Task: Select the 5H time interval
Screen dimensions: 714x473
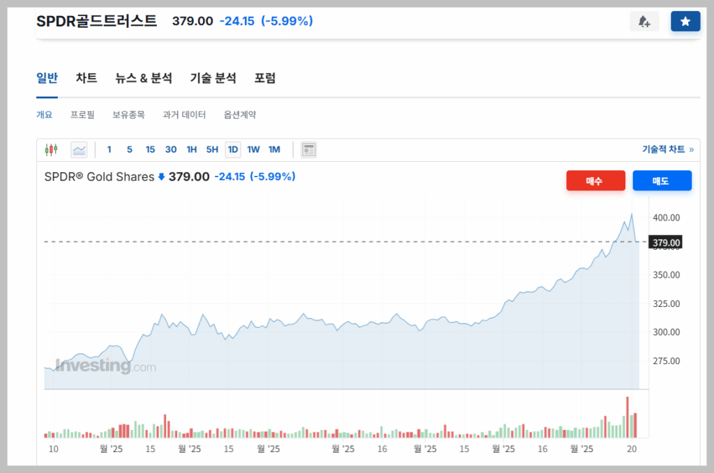Action: click(x=212, y=149)
